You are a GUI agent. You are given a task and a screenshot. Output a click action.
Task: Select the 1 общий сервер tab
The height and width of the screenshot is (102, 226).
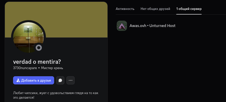(189, 9)
